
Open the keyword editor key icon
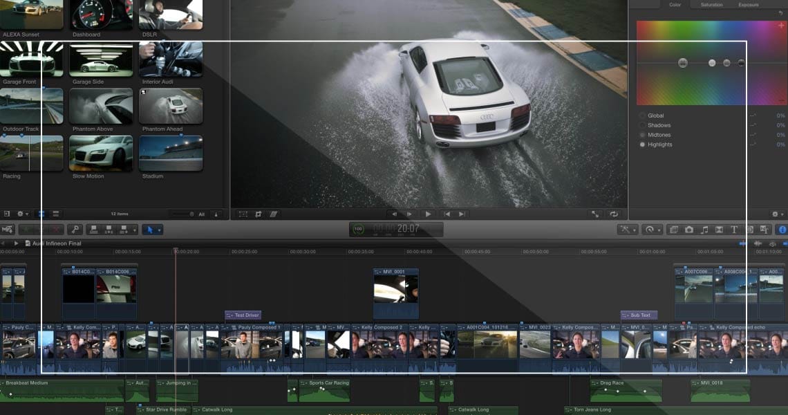click(x=75, y=230)
